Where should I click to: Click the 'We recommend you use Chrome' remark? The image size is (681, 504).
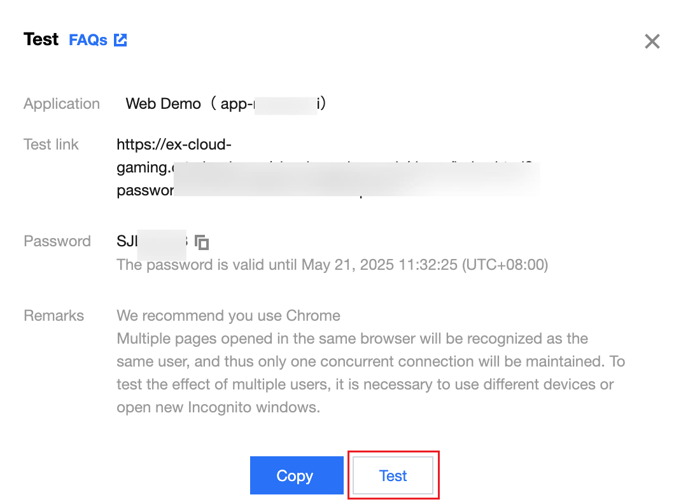coord(228,316)
